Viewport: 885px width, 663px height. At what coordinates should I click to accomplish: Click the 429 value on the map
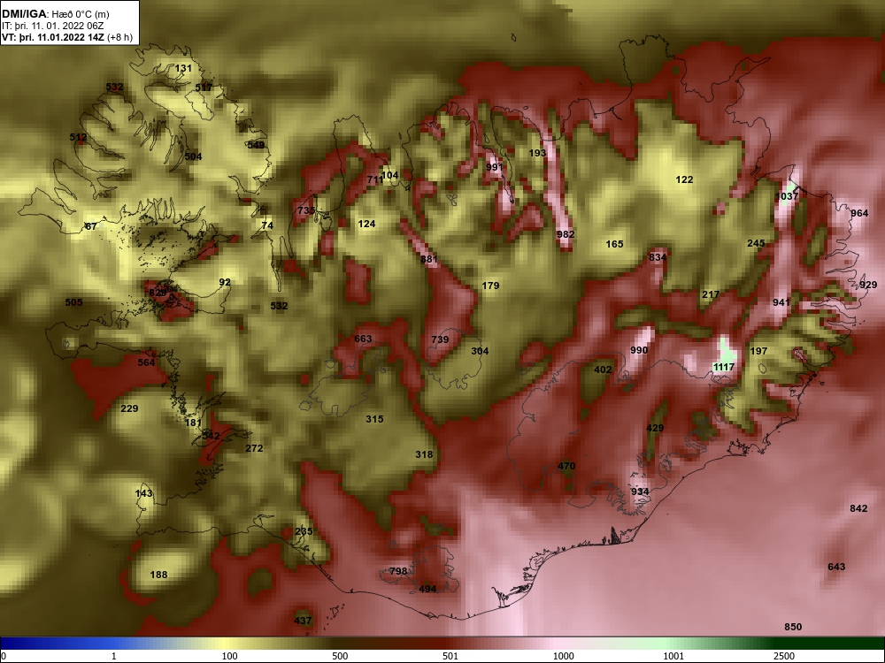(655, 428)
